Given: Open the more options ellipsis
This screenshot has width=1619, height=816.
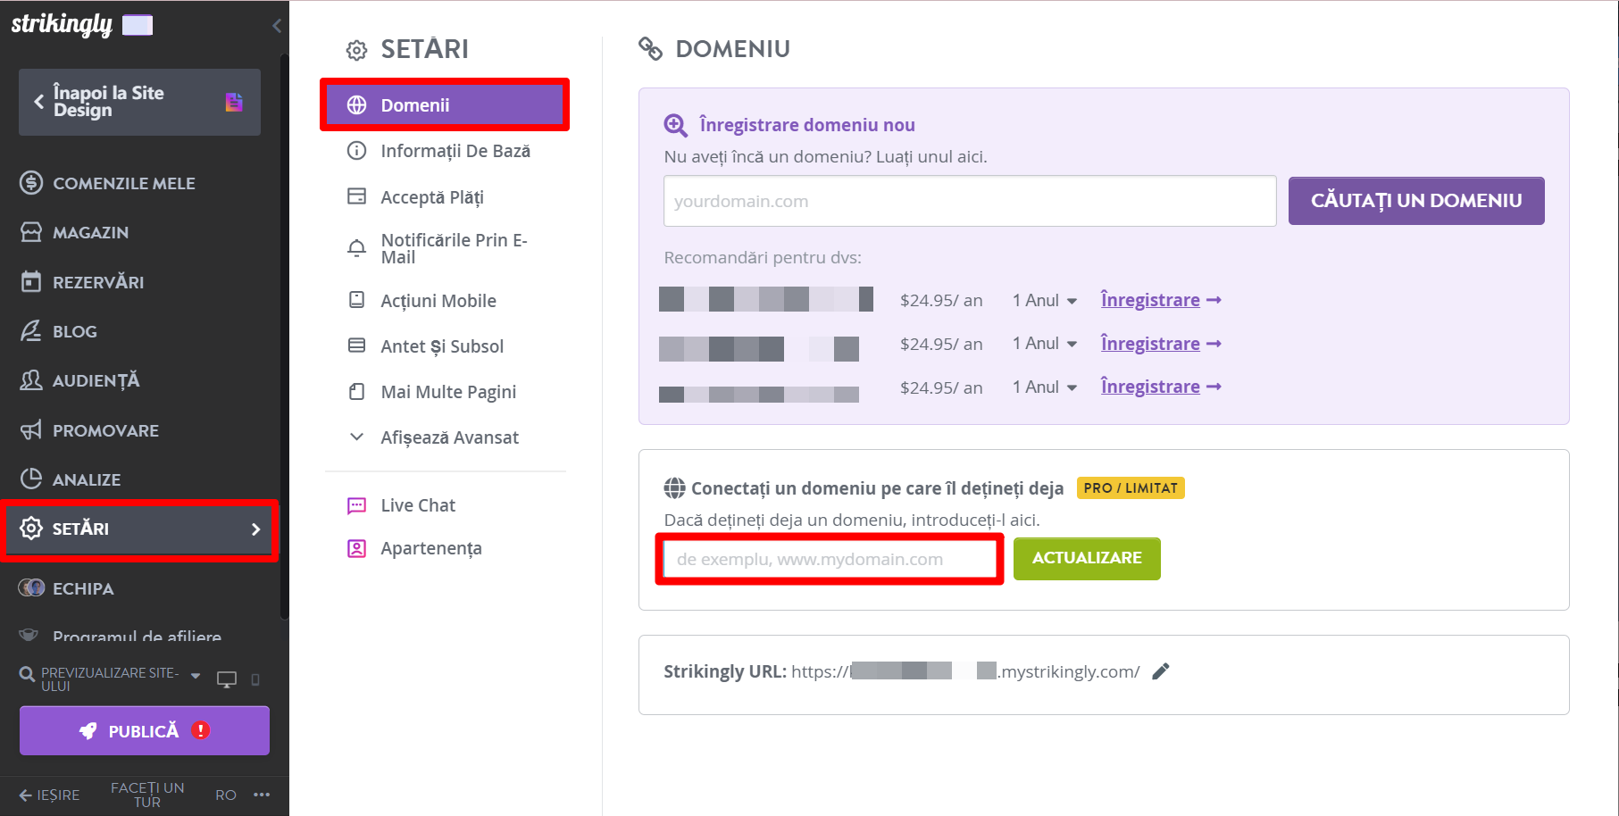Looking at the screenshot, I should pos(262,794).
